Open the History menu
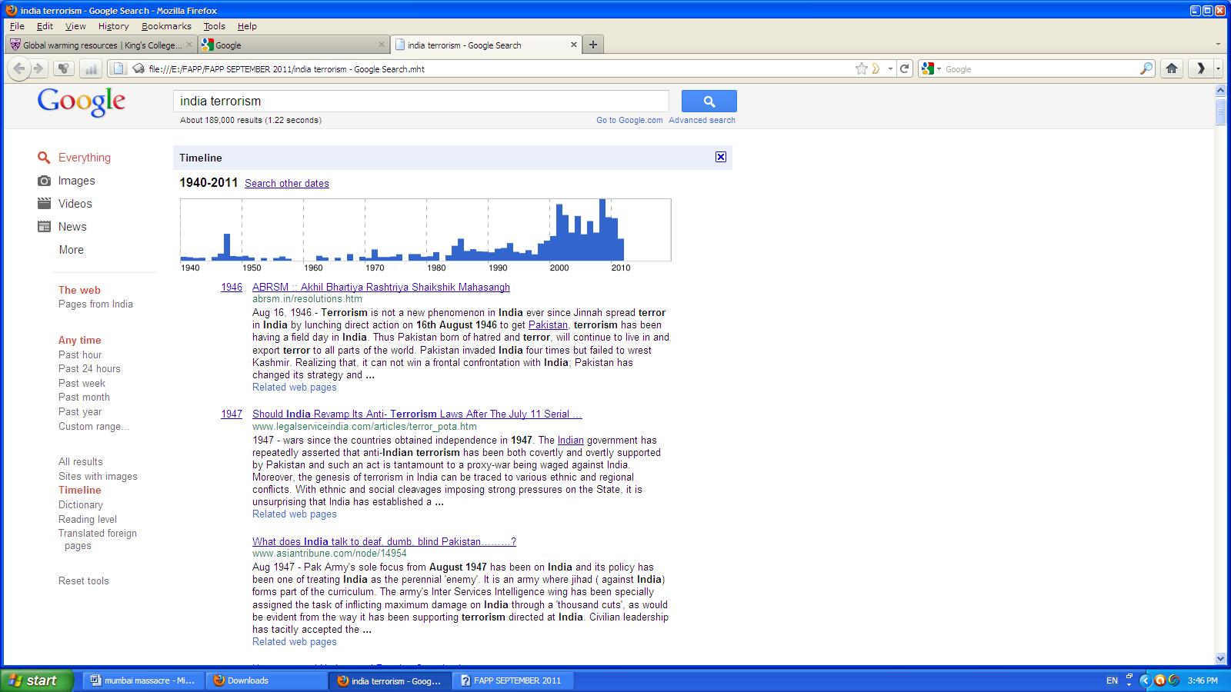 113,26
